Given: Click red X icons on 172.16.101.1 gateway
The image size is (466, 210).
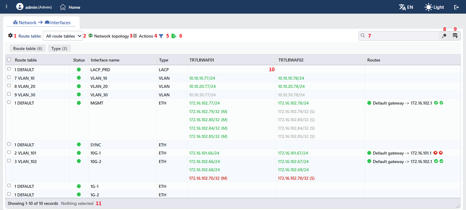Looking at the screenshot, I should pyautogui.click(x=438, y=153).
